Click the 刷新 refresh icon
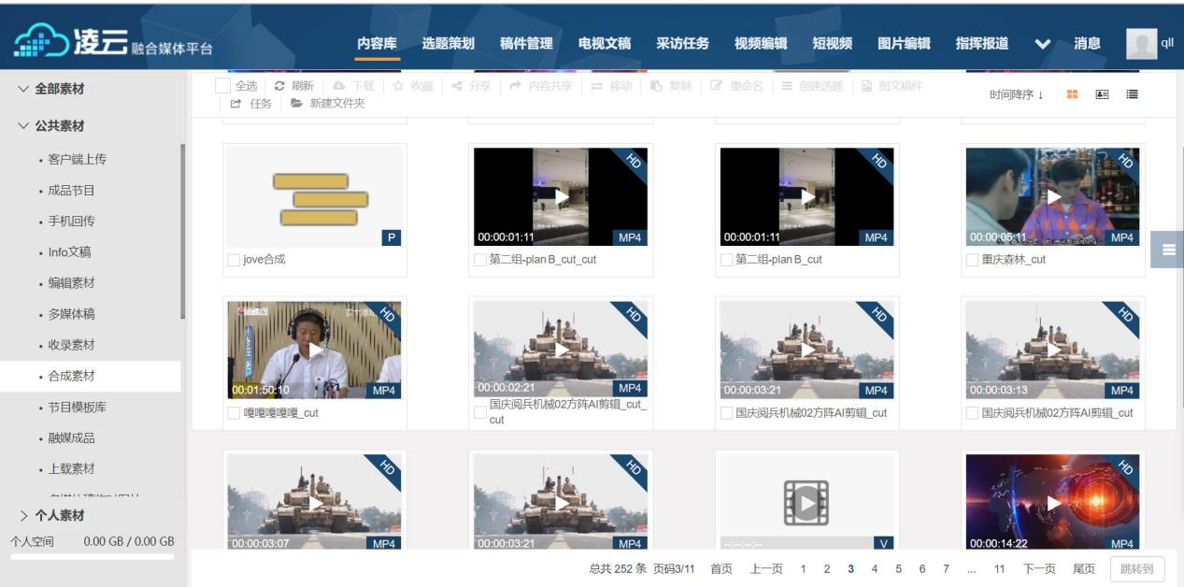The height and width of the screenshot is (587, 1184). [279, 86]
